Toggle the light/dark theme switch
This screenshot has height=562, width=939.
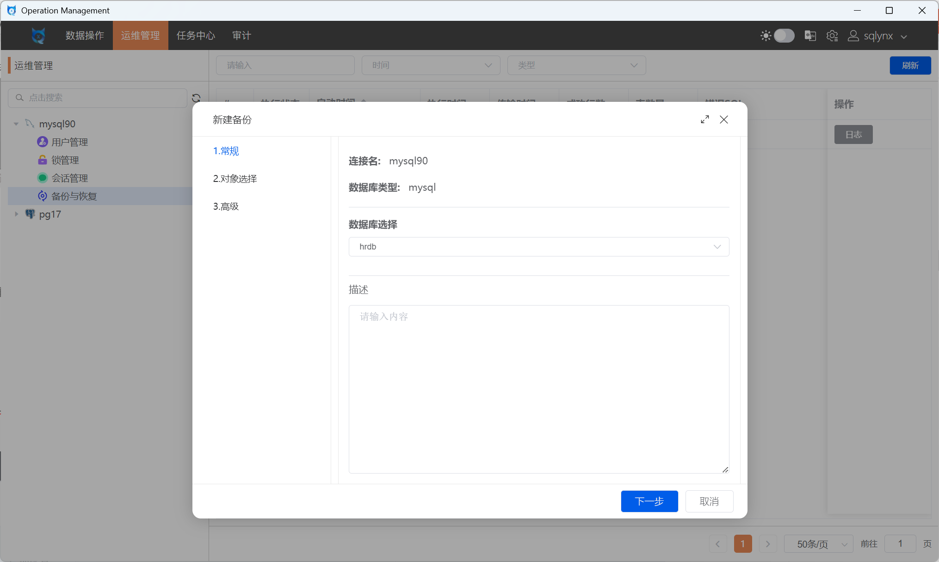[x=784, y=36]
